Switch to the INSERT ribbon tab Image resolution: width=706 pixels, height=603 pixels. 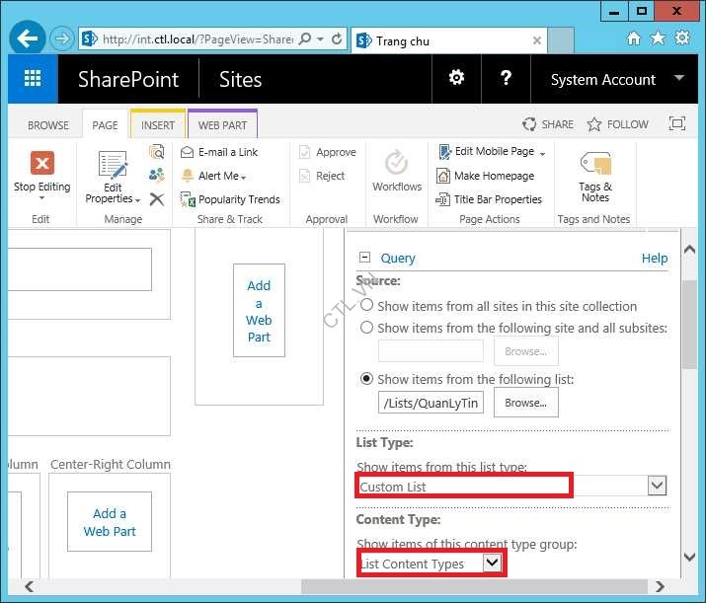click(158, 125)
